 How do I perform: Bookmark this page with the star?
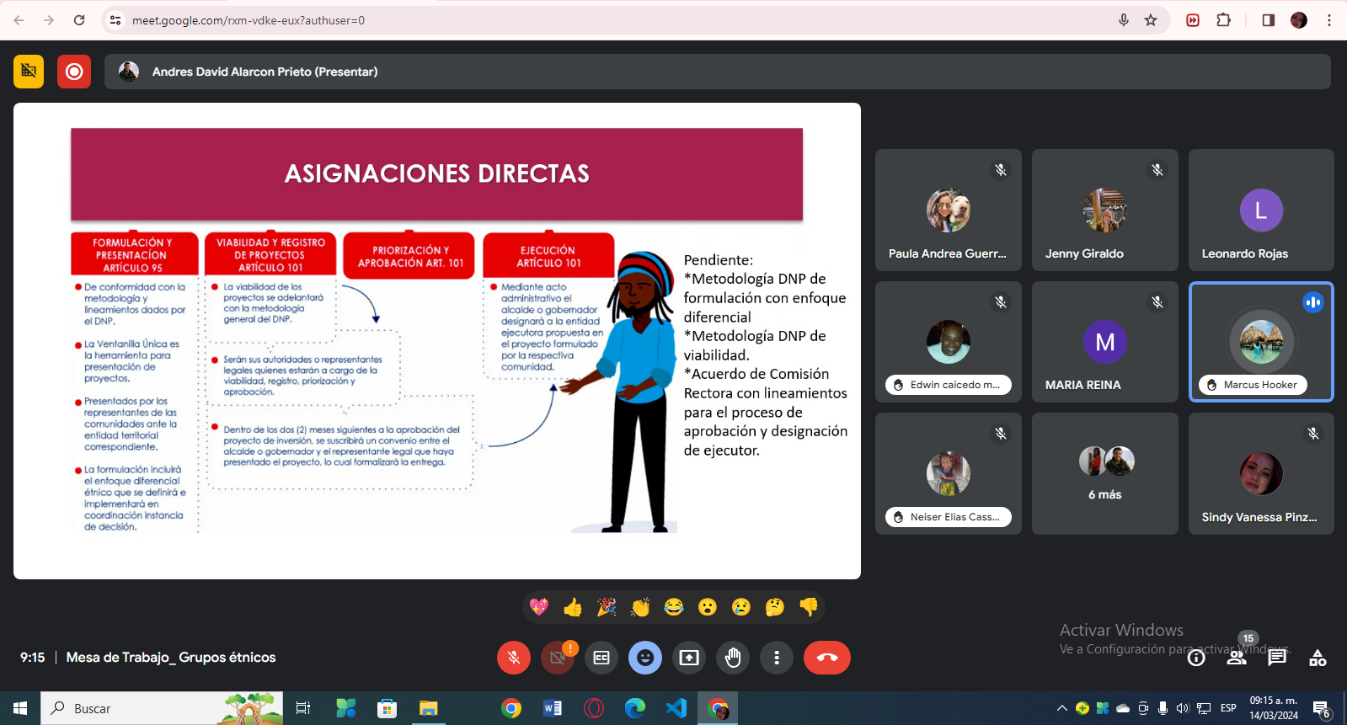1151,20
